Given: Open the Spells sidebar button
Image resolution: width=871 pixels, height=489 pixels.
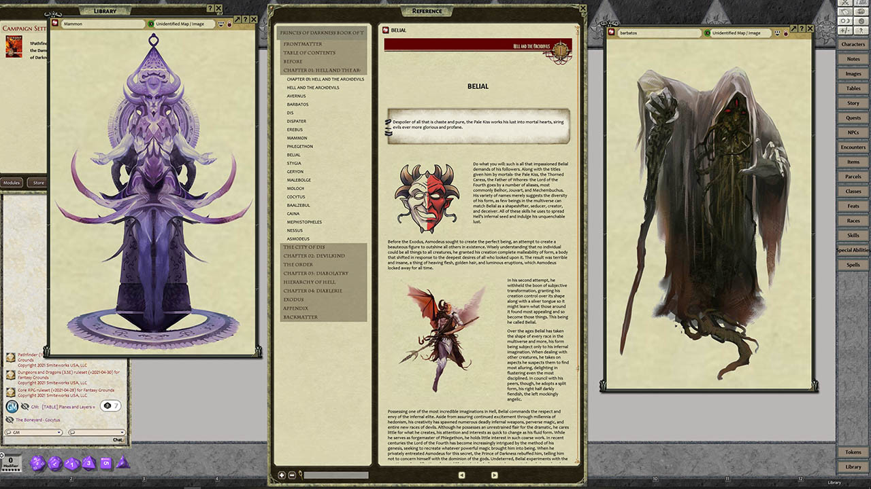Looking at the screenshot, I should coord(853,265).
